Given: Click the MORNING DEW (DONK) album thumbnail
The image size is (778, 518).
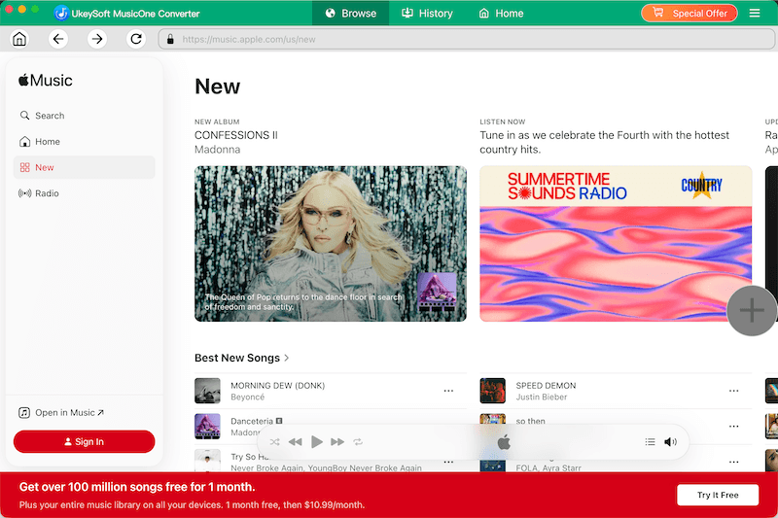Looking at the screenshot, I should (x=207, y=391).
